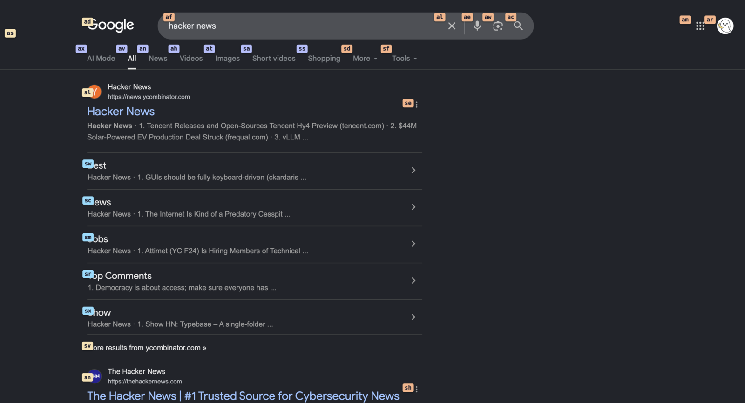Click Hacker News site name above ycombinator URL

(x=129, y=87)
